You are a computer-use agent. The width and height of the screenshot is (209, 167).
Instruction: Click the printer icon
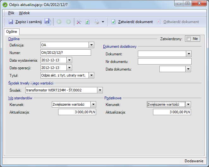pos(97,22)
